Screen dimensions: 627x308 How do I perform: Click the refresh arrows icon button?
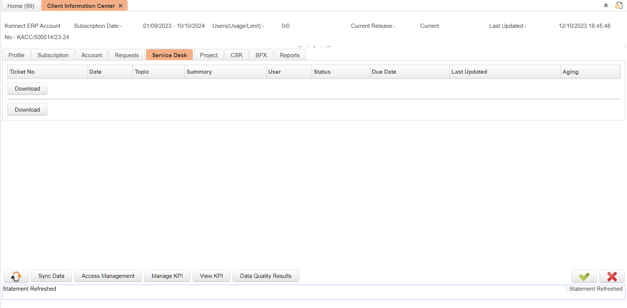click(x=16, y=276)
